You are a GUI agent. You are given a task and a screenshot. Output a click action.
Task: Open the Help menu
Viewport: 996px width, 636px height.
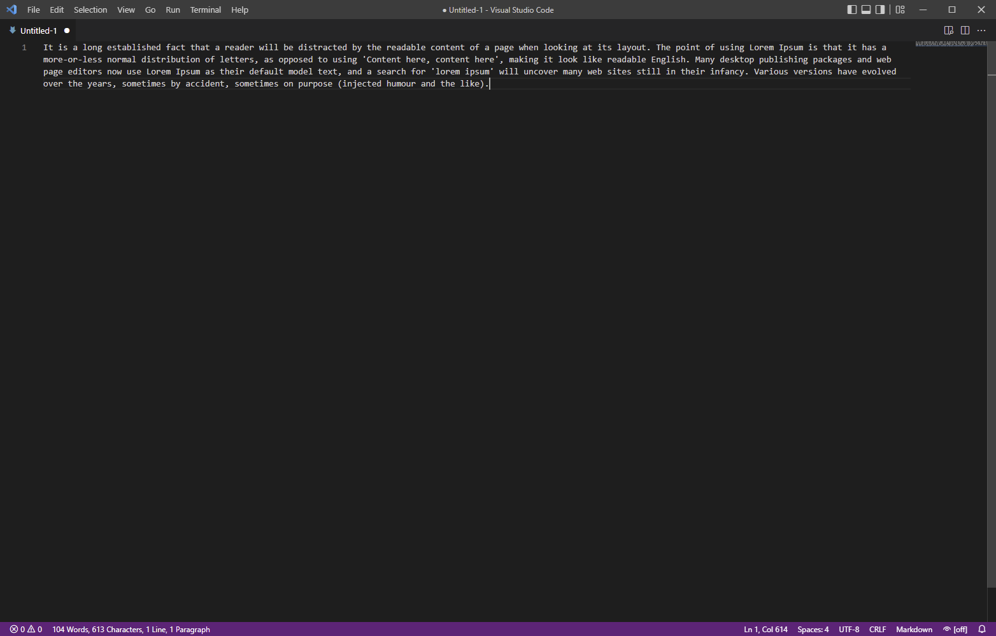pyautogui.click(x=239, y=10)
